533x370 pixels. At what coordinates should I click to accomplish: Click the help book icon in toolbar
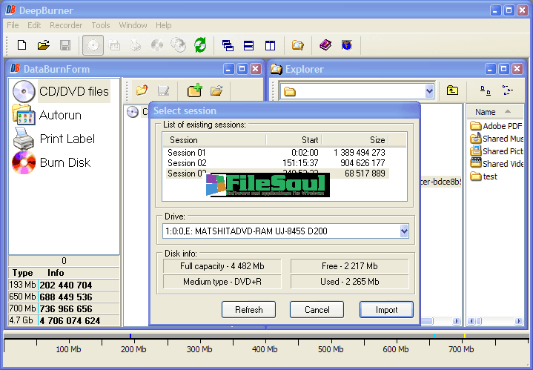[325, 45]
